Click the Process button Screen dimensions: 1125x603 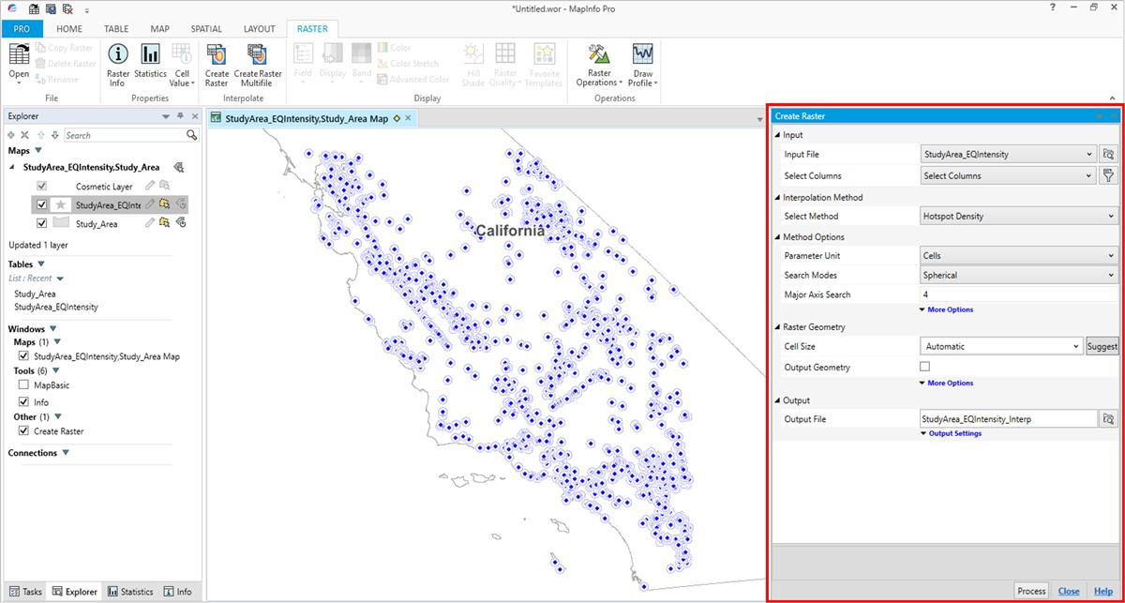pos(1031,591)
